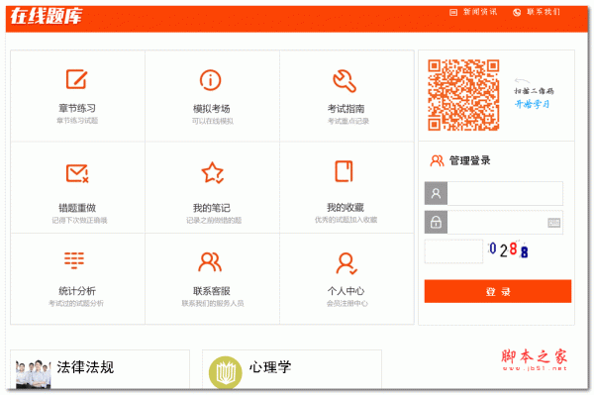
Task: Select the 章节练习 title text
Action: 77,108
